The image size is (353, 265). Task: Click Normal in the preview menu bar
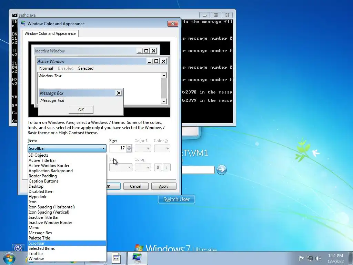pos(46,68)
